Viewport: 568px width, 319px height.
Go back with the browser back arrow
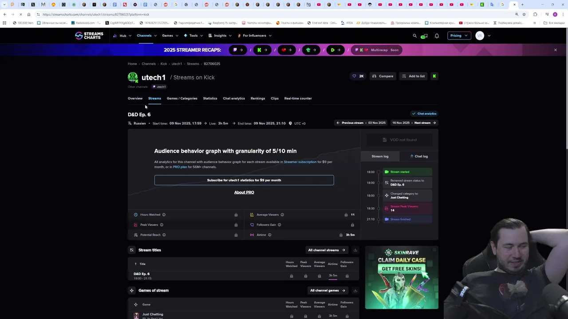(5, 14)
